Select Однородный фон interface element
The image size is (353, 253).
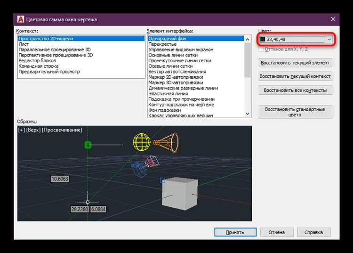196,39
